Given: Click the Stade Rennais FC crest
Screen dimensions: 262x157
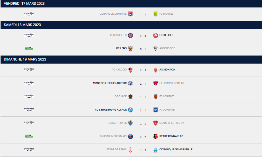Looking at the screenshot, I should pyautogui.click(x=155, y=137).
